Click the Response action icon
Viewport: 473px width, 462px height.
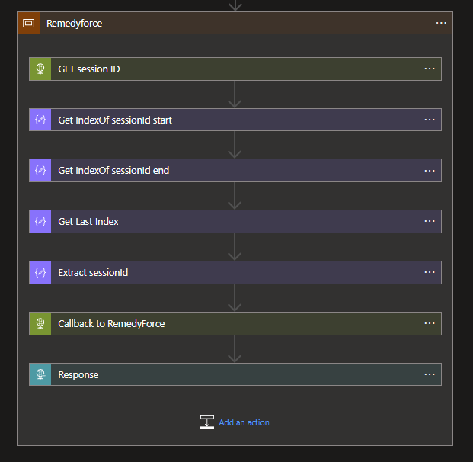tap(40, 374)
